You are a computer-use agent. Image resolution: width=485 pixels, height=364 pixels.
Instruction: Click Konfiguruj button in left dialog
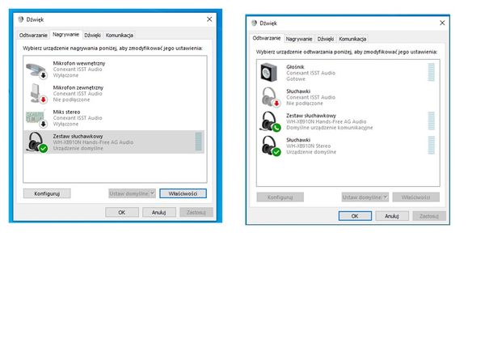[x=47, y=194]
